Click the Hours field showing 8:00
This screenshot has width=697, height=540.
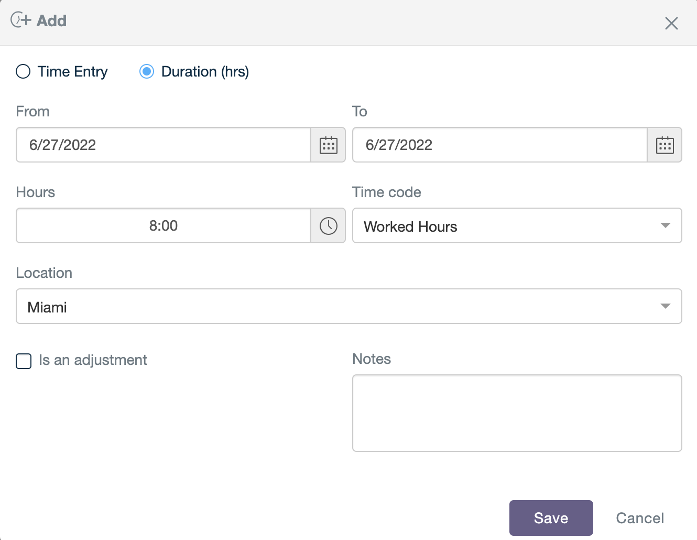coord(162,226)
